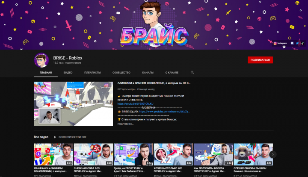308x177 pixels.
Task: Open the 8:35 Get Frost Fury thumbnail
Action: point(53,154)
